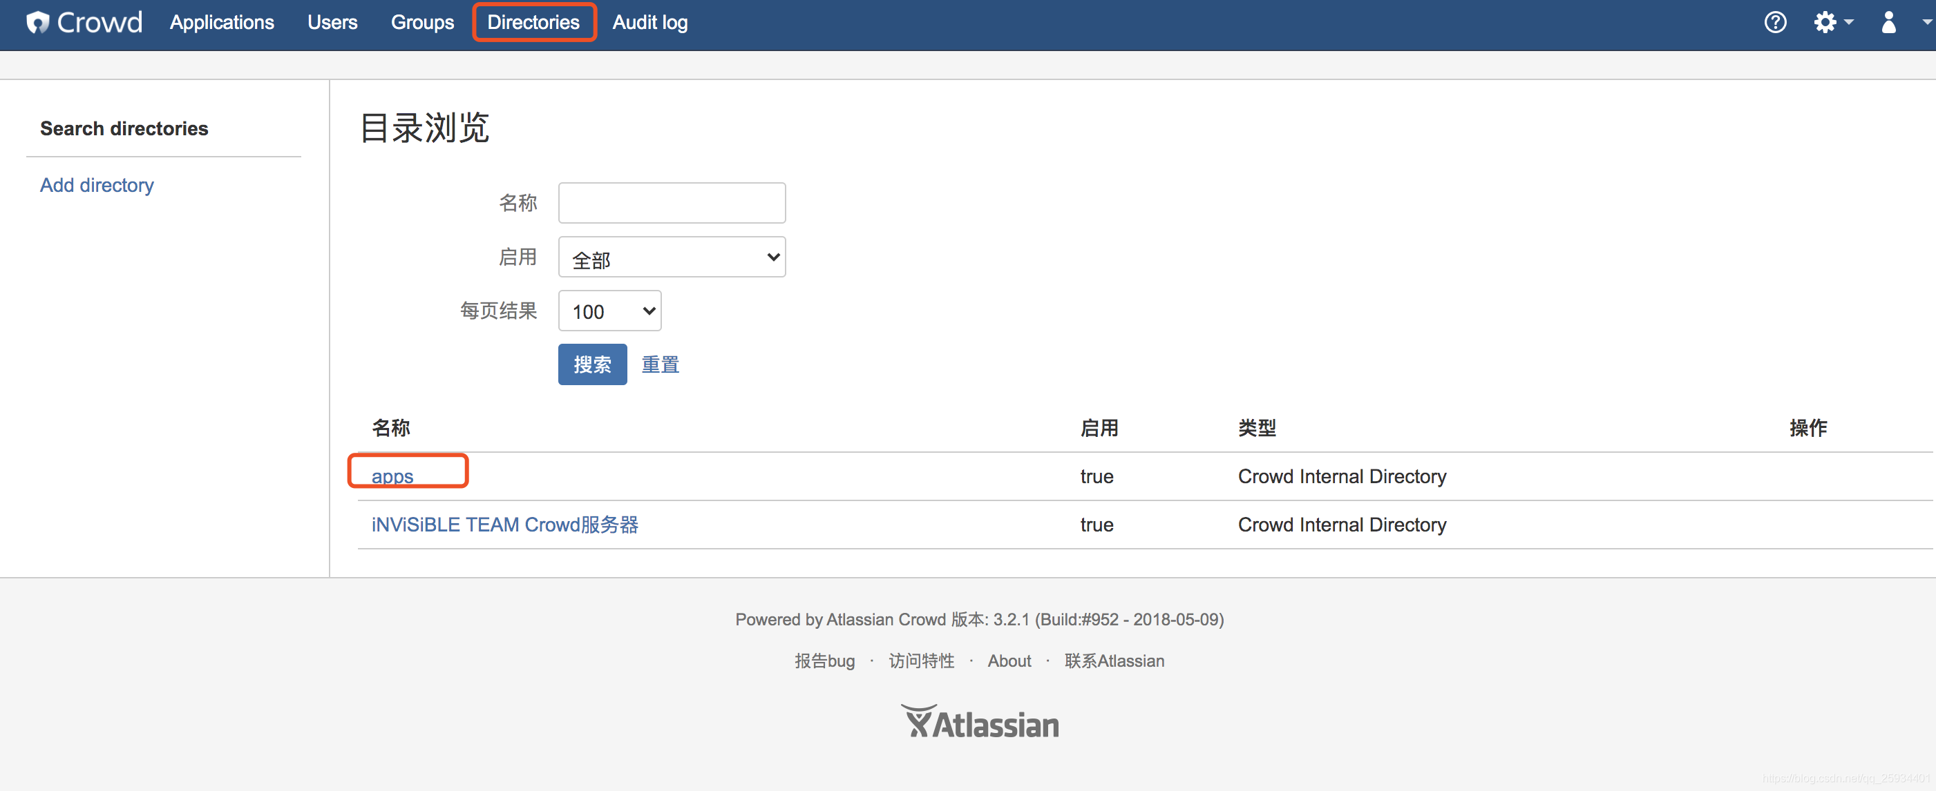Click the 重置 reset link
This screenshot has width=1936, height=791.
660,364
